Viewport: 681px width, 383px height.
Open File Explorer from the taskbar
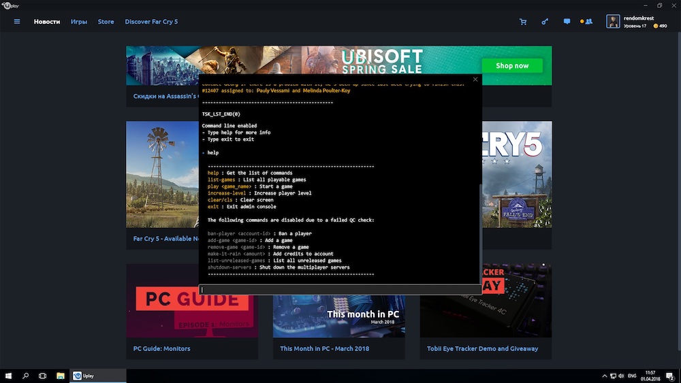[x=61, y=376]
